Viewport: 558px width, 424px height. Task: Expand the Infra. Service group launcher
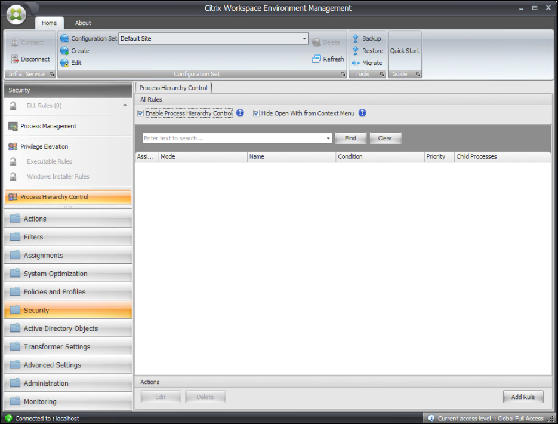tap(51, 74)
